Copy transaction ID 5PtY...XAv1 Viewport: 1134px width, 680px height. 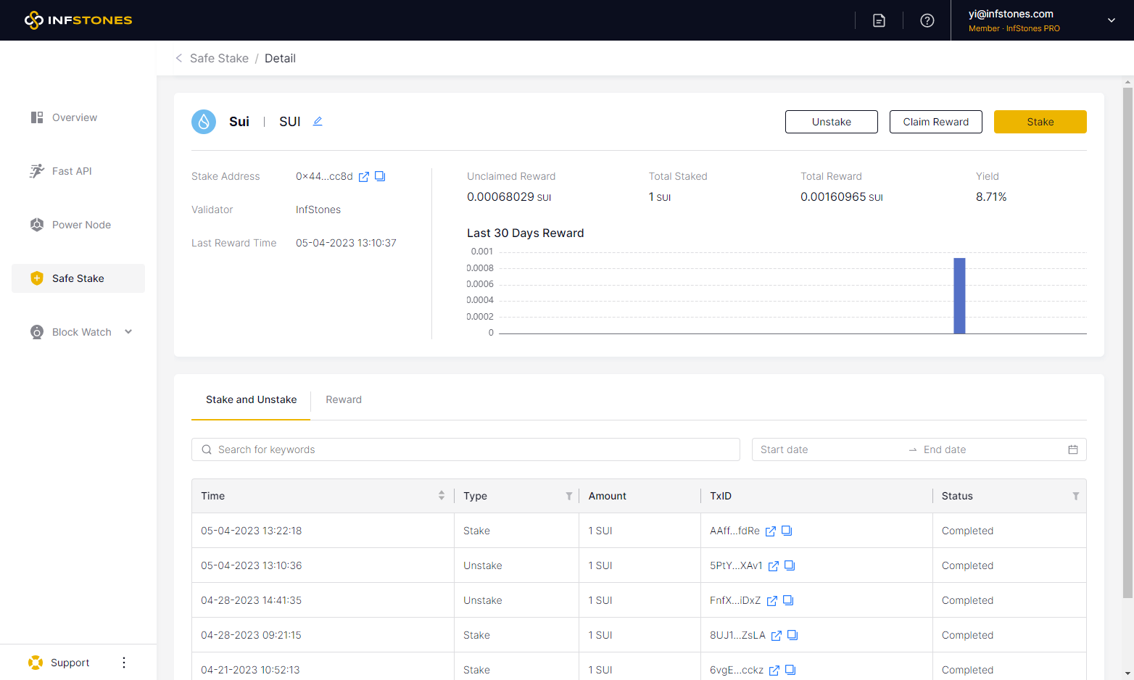click(x=790, y=565)
